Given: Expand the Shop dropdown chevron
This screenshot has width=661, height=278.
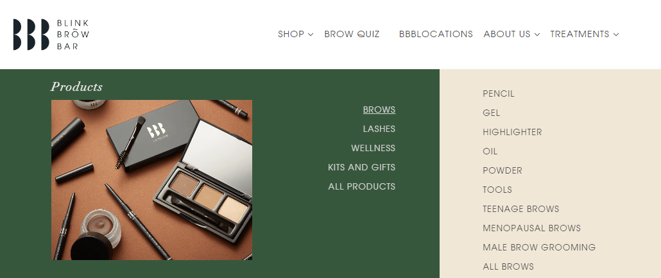Looking at the screenshot, I should point(311,35).
